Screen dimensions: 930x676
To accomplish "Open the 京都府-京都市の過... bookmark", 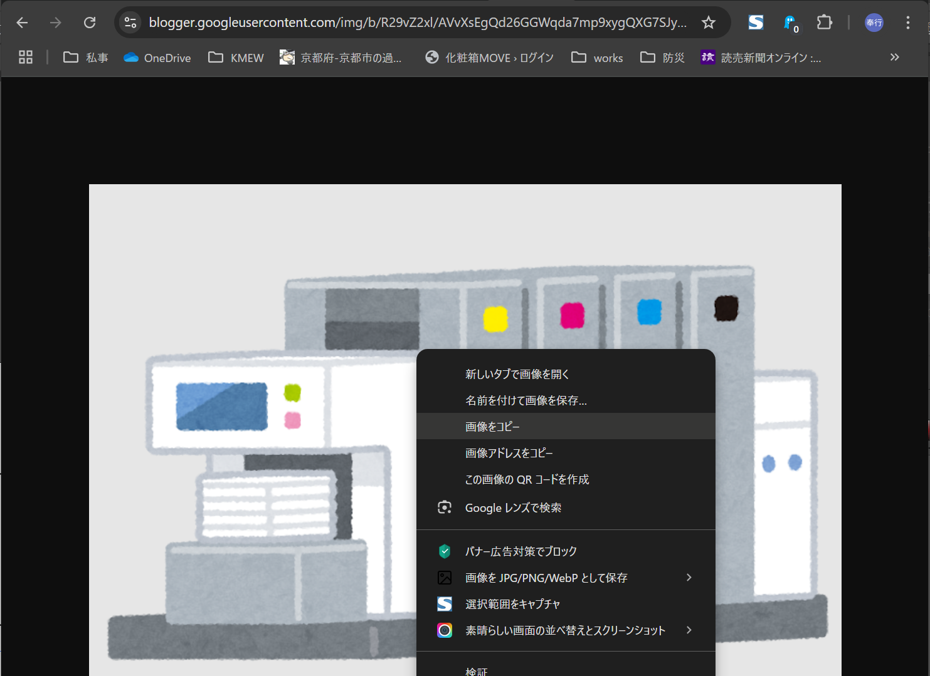I will click(x=341, y=58).
